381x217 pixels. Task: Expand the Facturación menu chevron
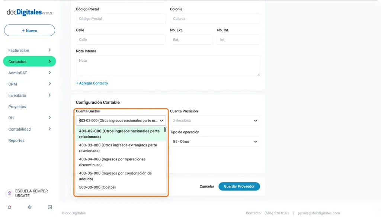point(49,50)
